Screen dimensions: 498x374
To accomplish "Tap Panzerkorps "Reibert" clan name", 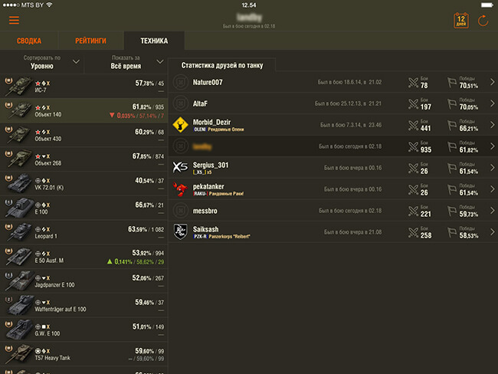I will [229, 236].
